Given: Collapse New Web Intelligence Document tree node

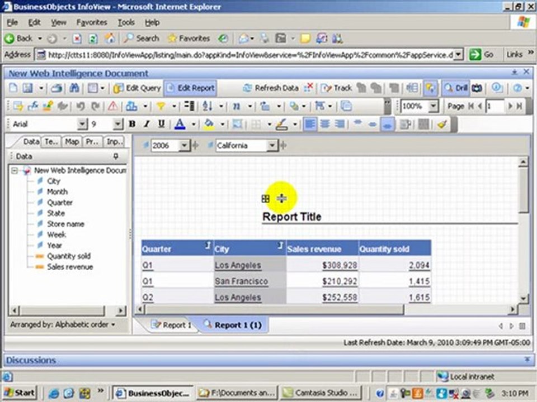Looking at the screenshot, I should coord(15,170).
